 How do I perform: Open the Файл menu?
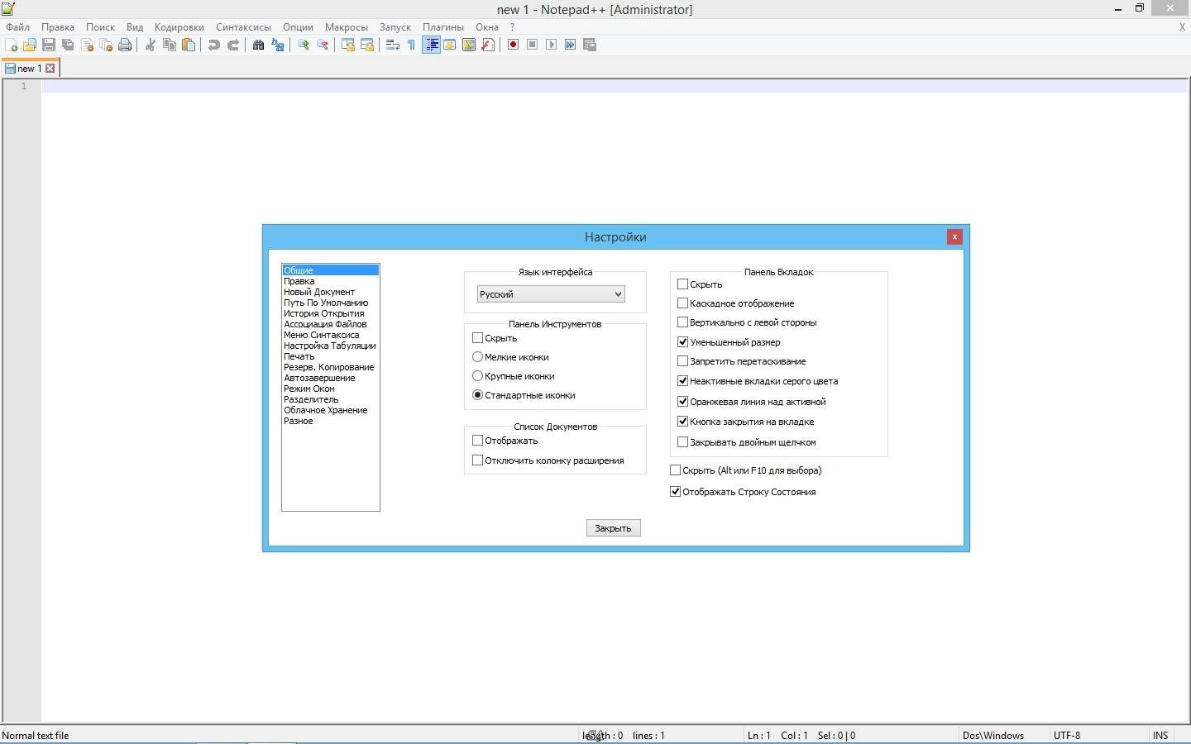pos(17,27)
